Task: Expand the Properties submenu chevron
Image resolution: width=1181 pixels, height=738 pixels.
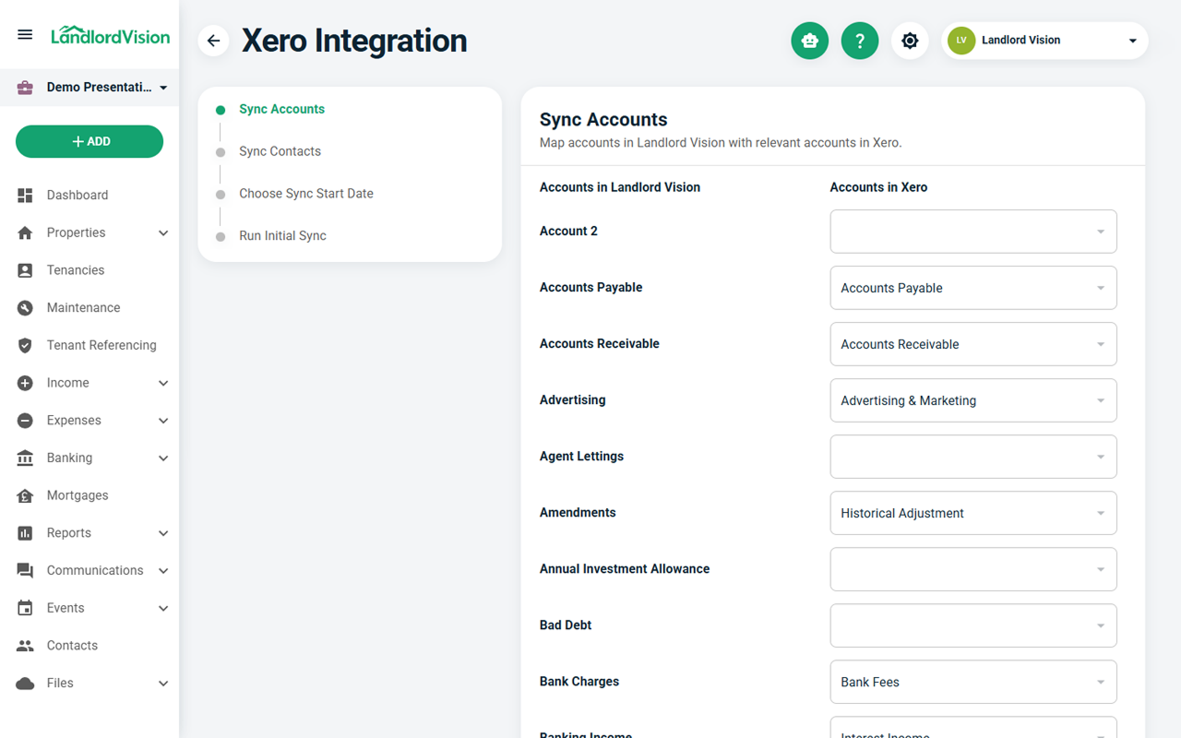Action: [x=163, y=233]
